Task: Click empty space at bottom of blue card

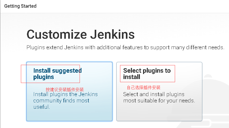Action: pos(69,115)
